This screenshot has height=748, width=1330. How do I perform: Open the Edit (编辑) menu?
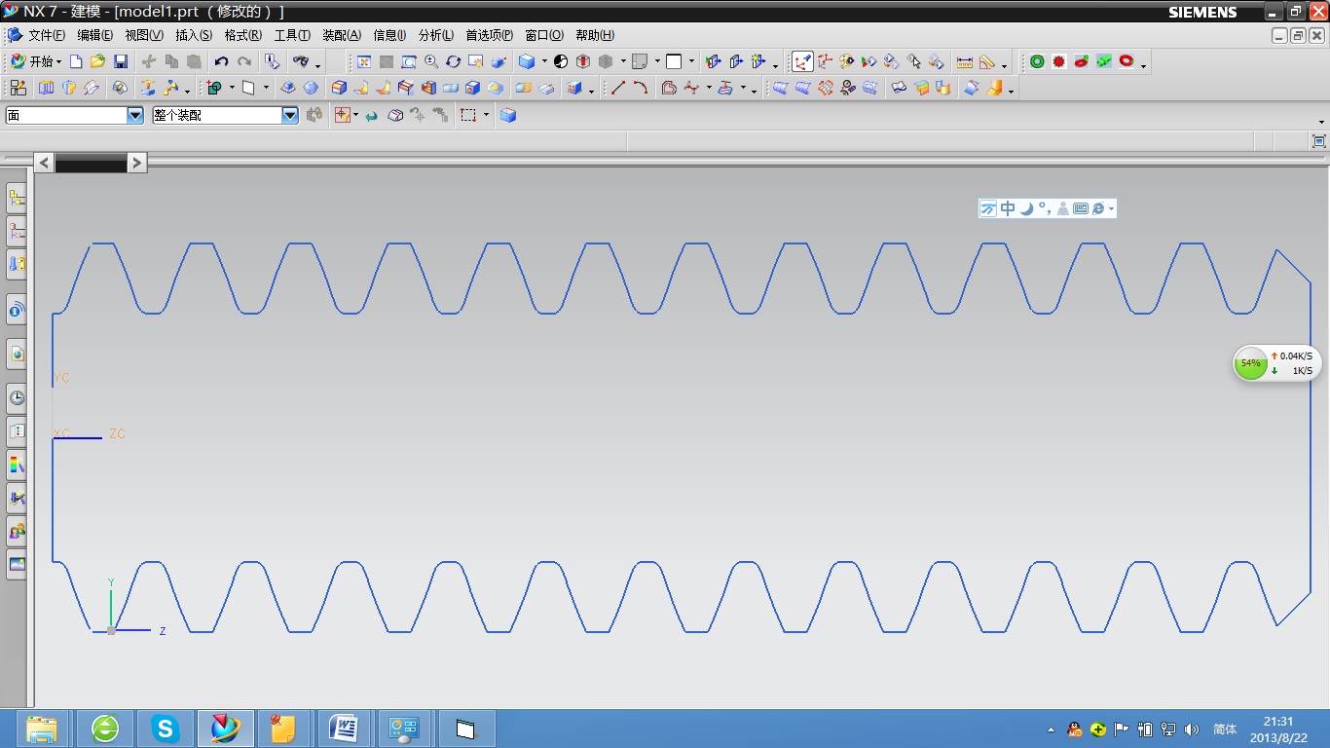(x=94, y=35)
